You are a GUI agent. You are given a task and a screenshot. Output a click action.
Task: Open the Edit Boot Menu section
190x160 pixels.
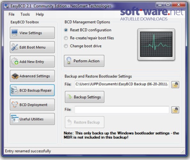[x=32, y=47]
